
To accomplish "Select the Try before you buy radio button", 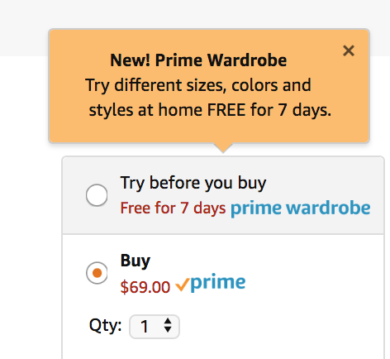I will coord(97,195).
